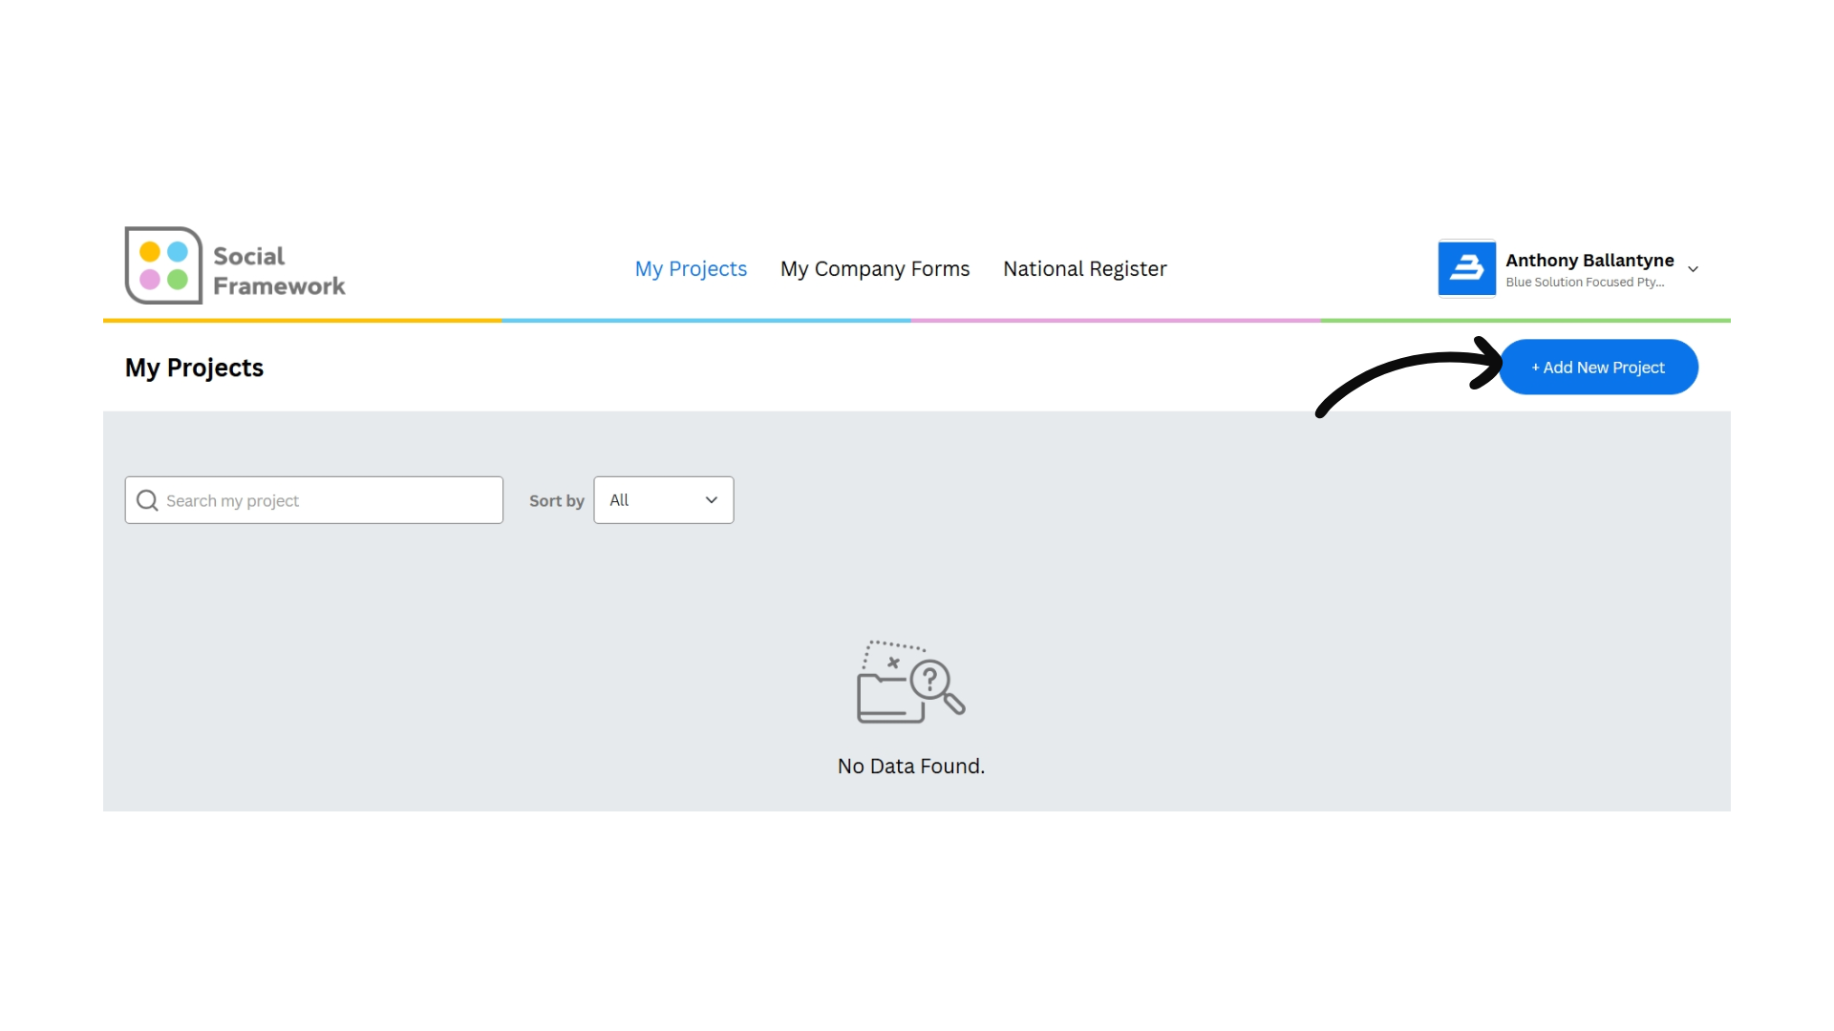Screen dimensions: 1834x1031
Task: Click the search magnifier icon
Action: pos(147,500)
